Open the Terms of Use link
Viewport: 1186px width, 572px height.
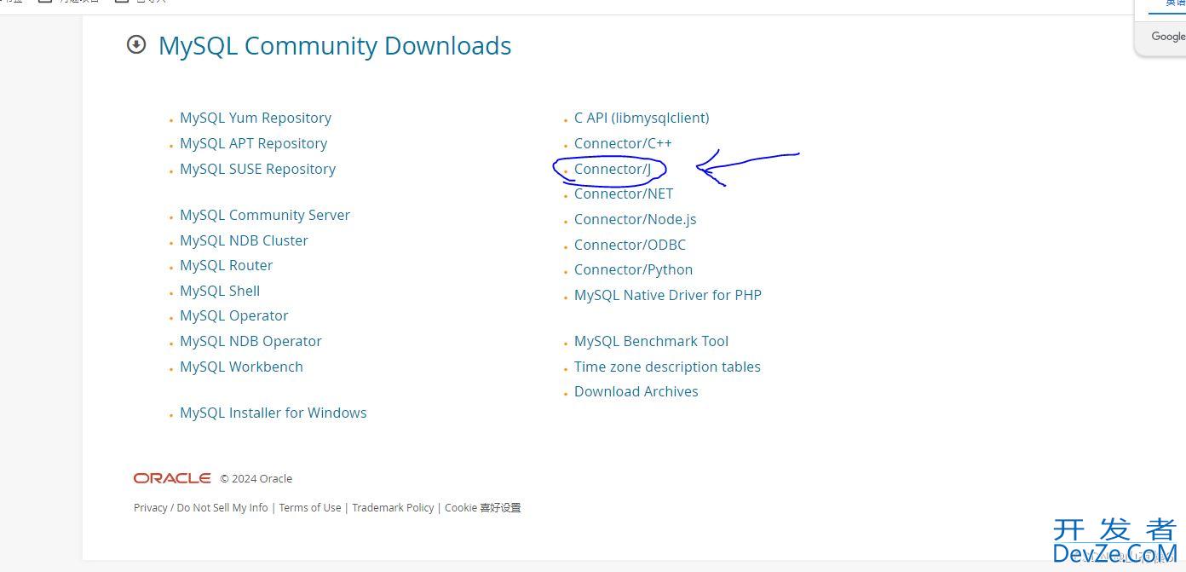pos(310,507)
